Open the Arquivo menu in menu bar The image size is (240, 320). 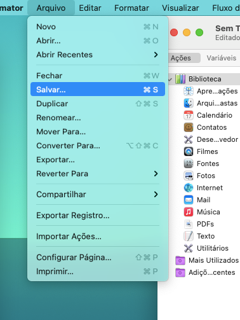click(51, 8)
